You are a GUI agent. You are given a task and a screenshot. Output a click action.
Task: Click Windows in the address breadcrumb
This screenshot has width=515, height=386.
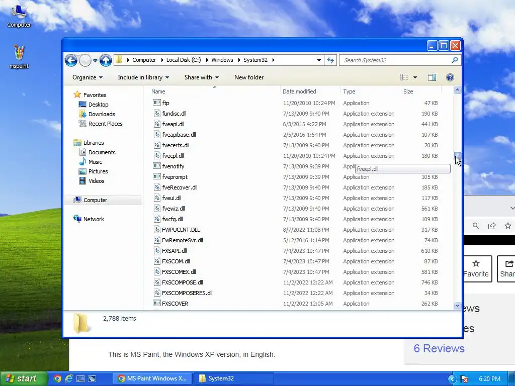pyautogui.click(x=222, y=60)
